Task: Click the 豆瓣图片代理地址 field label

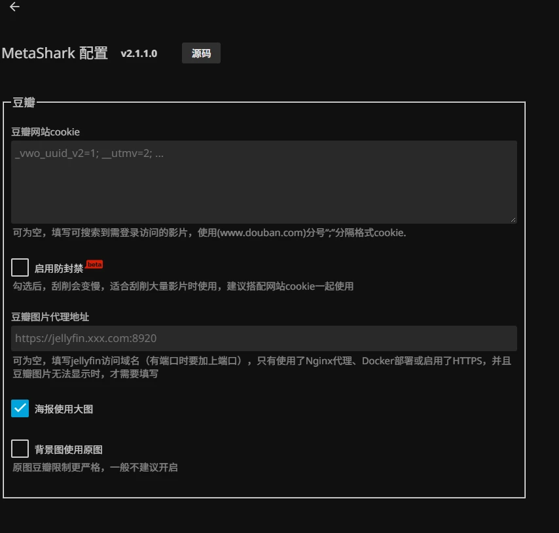Action: [x=50, y=317]
